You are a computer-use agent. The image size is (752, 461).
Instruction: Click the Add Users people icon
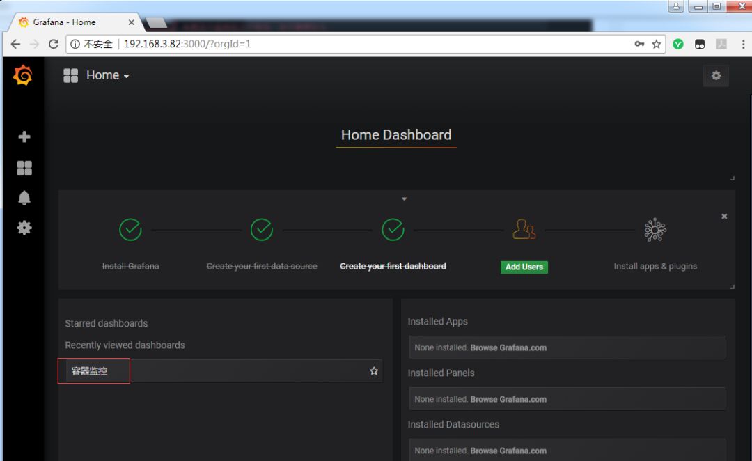click(x=524, y=229)
